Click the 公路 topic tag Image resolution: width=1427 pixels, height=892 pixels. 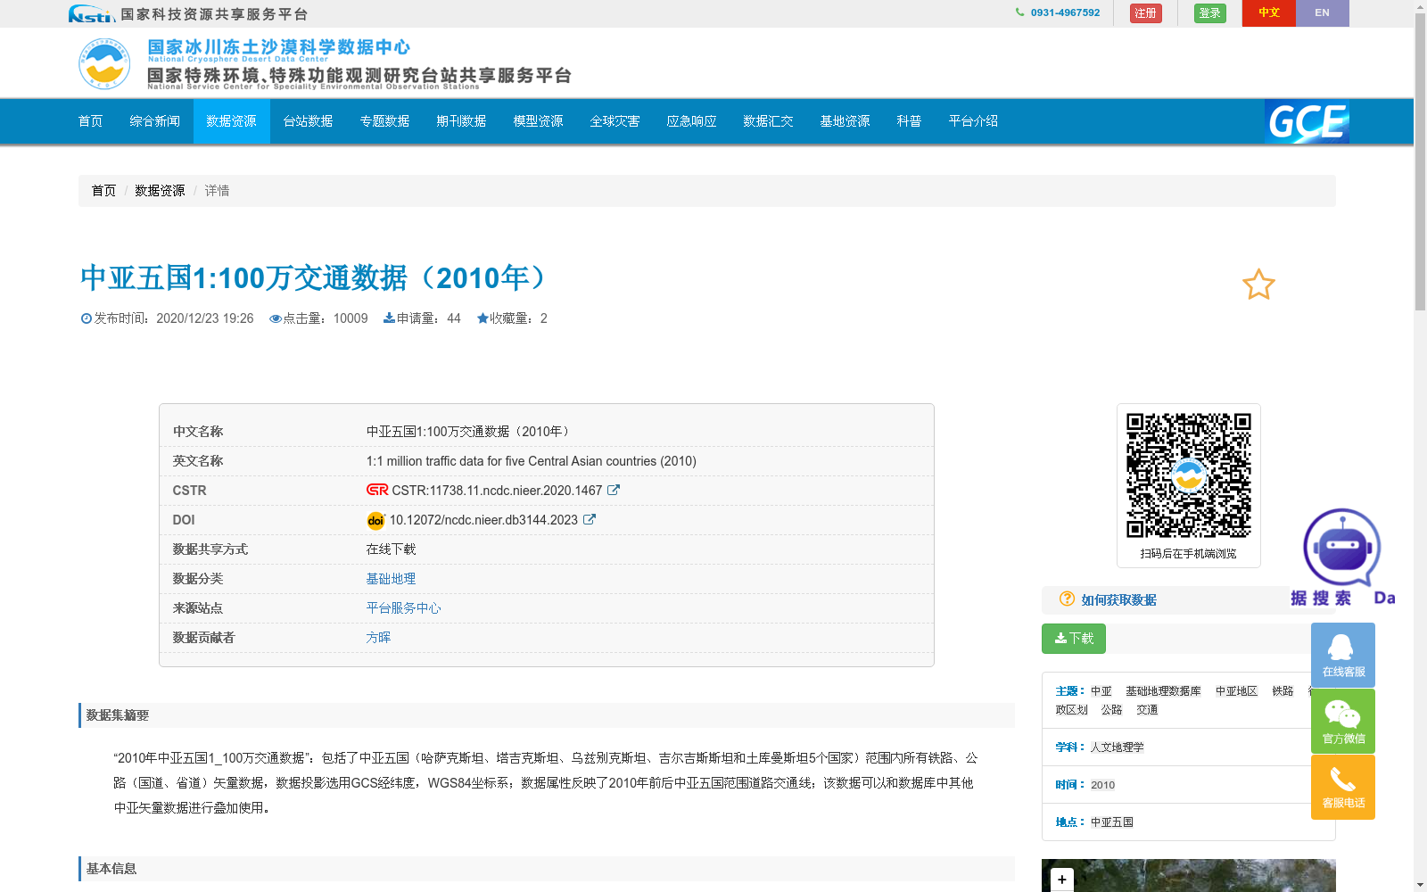click(1111, 710)
